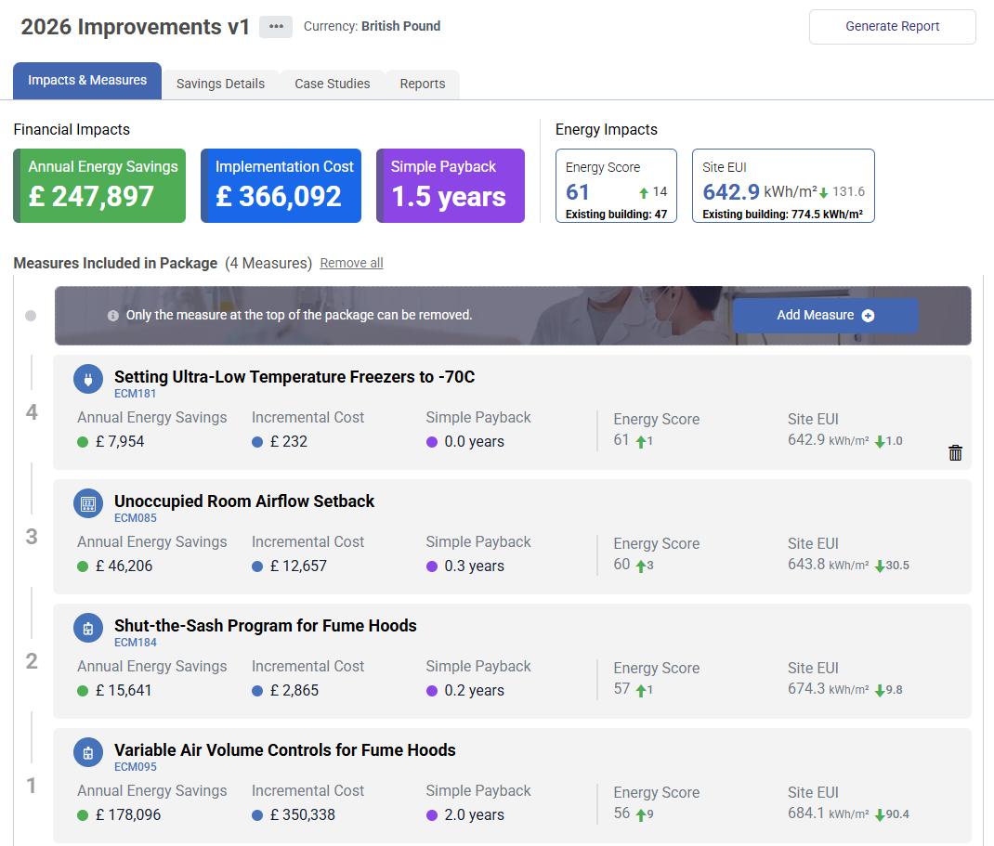Image resolution: width=994 pixels, height=846 pixels.
Task: Click the Site EUI impact card
Action: coord(783,186)
